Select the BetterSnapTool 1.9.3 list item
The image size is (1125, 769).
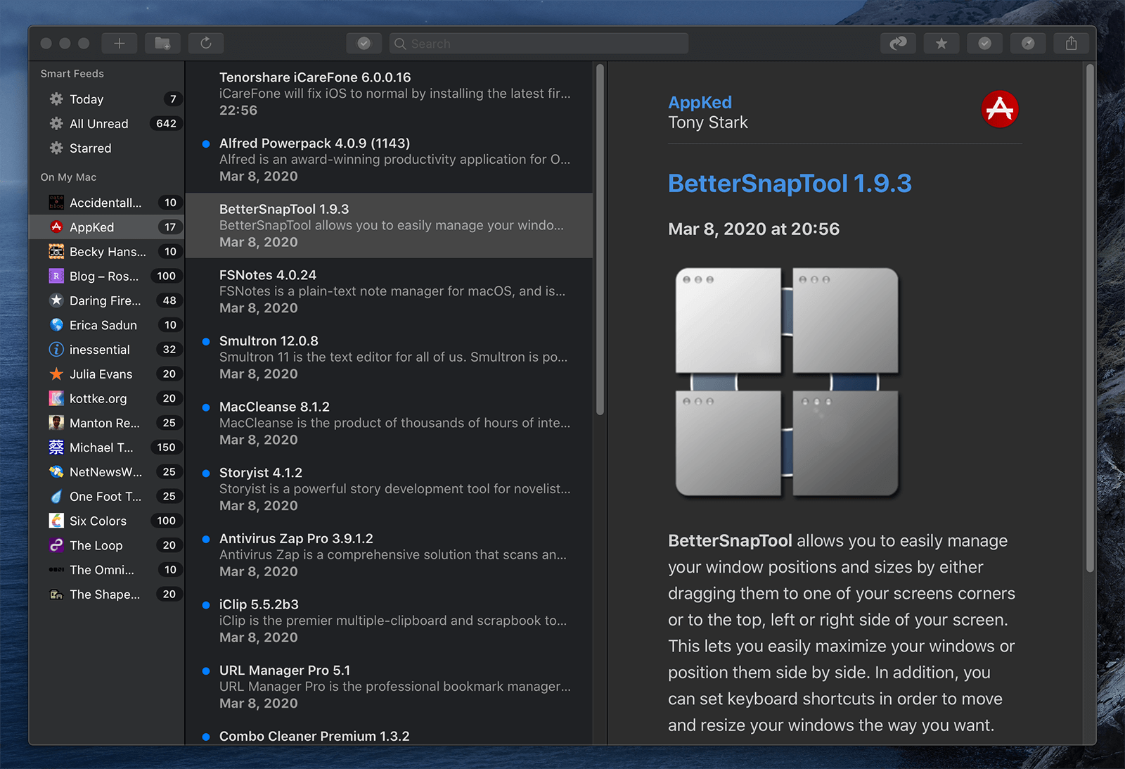pos(389,226)
